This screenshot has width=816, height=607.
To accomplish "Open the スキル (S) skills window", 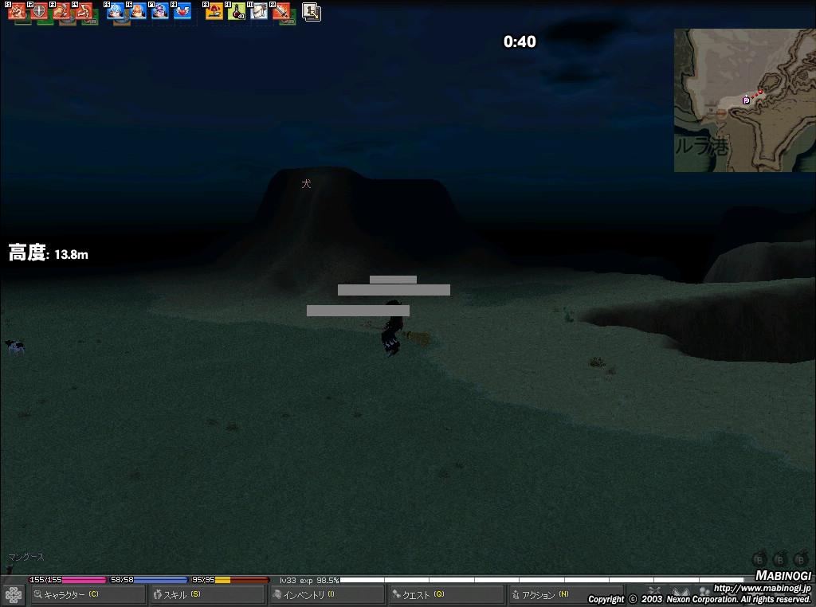I will (207, 595).
